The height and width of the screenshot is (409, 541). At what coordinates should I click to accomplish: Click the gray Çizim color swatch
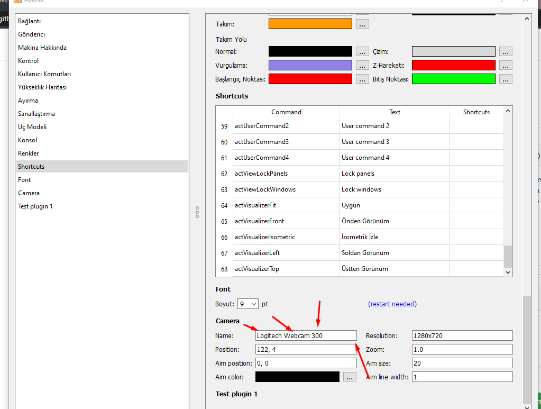(454, 51)
